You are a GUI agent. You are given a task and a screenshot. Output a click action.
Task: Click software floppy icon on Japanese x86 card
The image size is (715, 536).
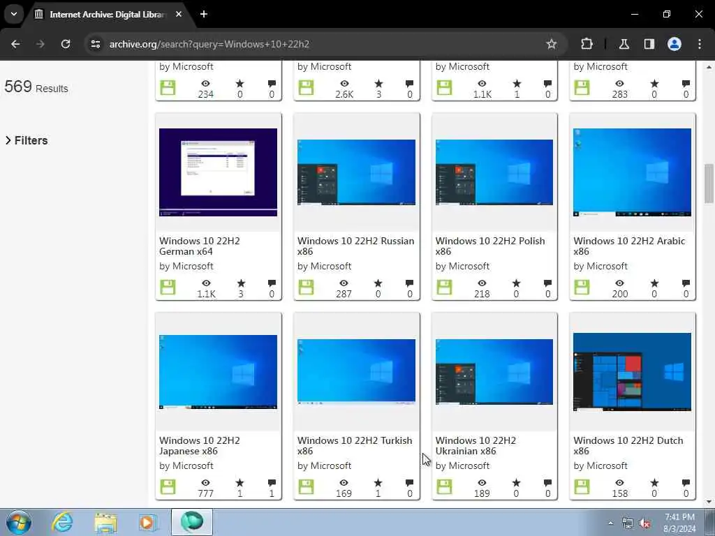[x=168, y=486]
